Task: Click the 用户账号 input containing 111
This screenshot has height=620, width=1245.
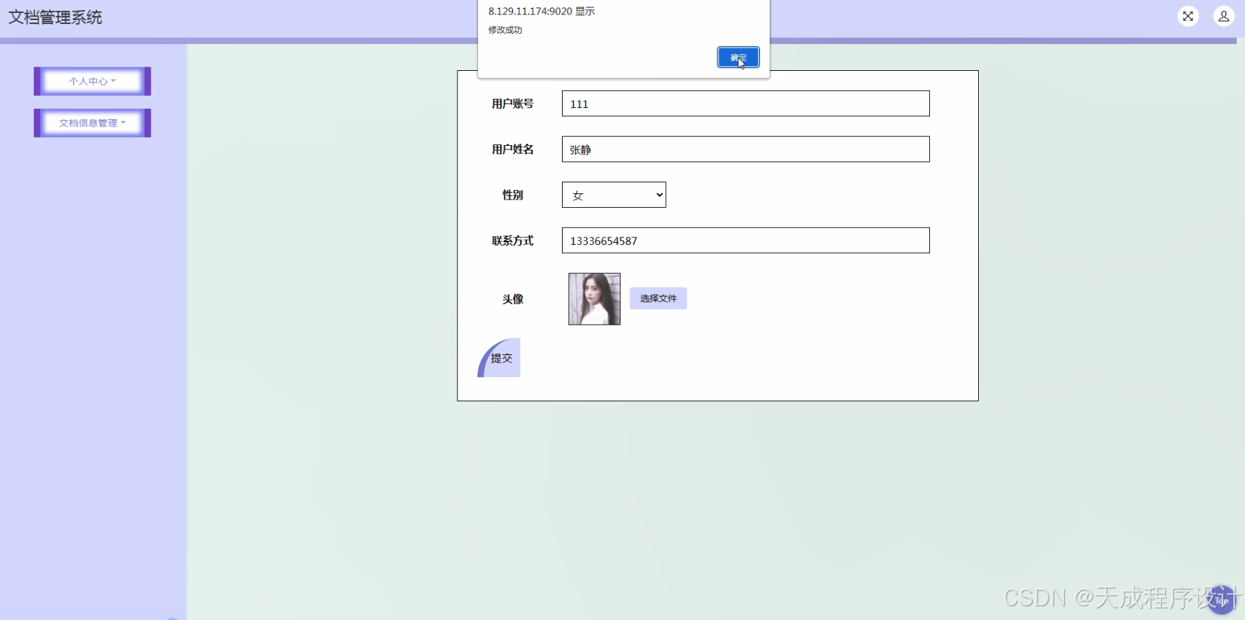Action: pyautogui.click(x=745, y=103)
